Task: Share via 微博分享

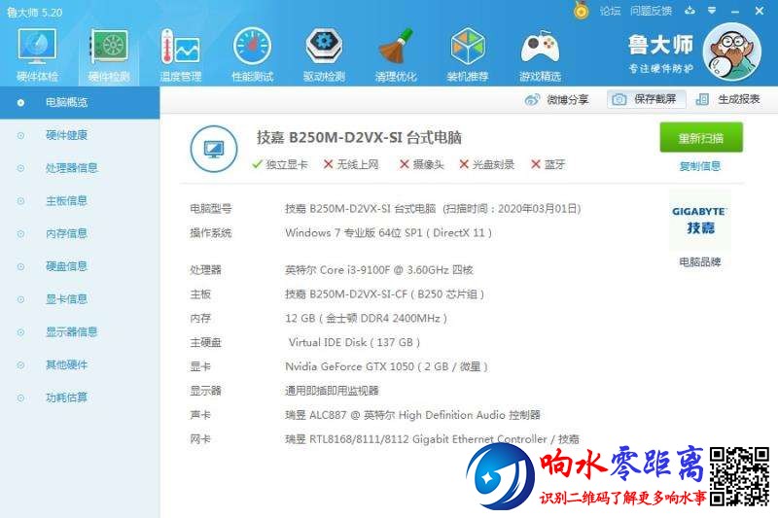Action: pos(556,100)
